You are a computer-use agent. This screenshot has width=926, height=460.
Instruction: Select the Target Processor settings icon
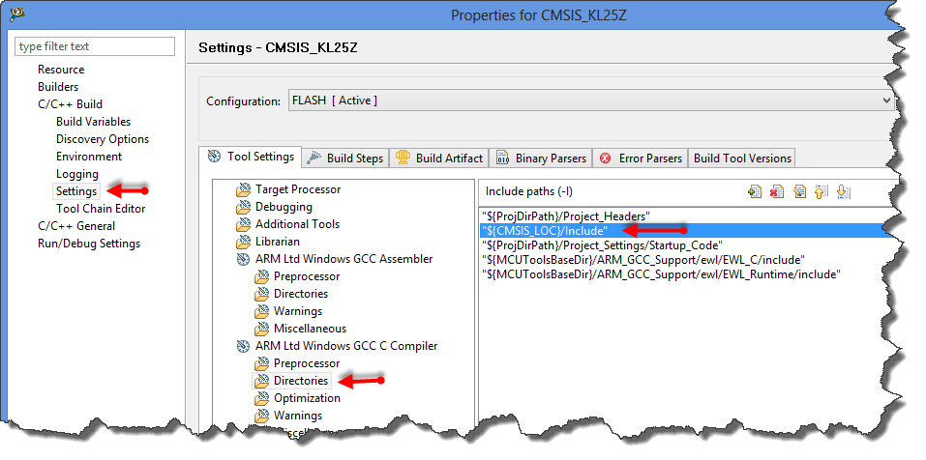(243, 189)
